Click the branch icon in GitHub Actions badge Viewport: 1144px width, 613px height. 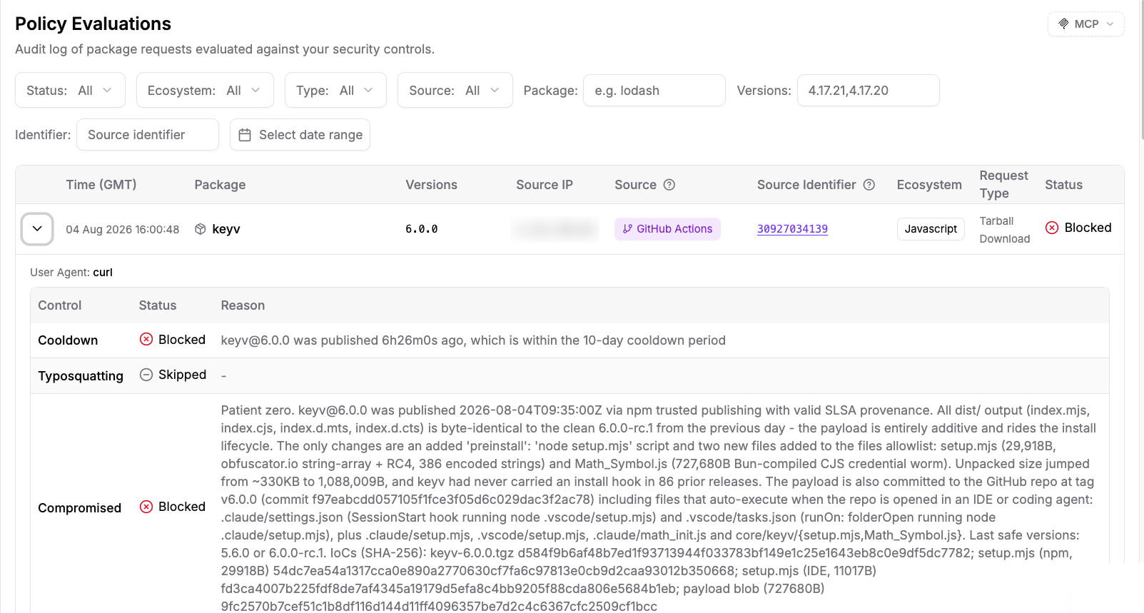[x=627, y=229]
